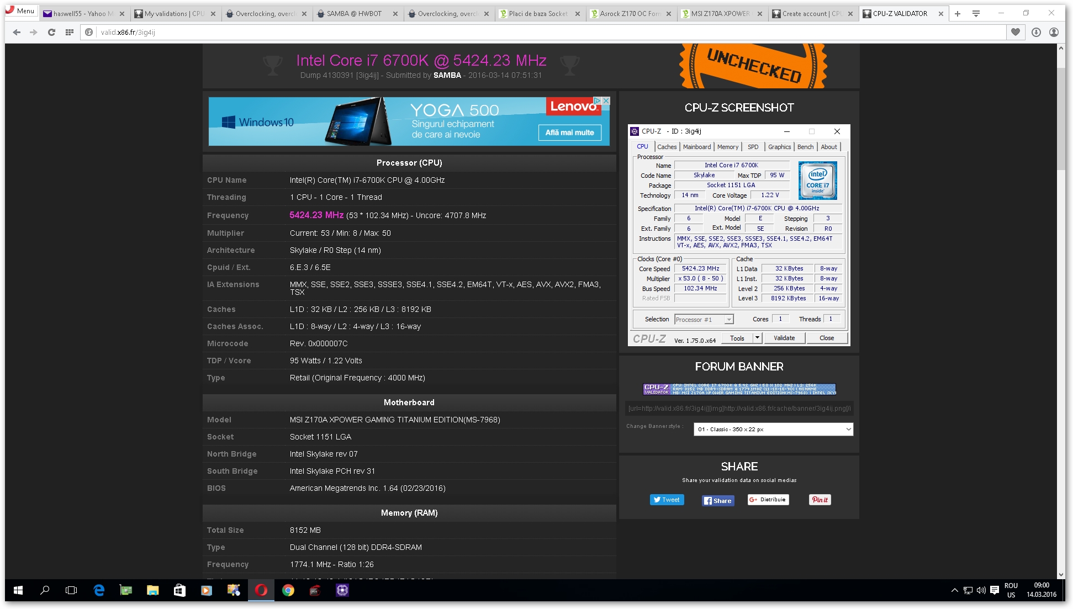
Task: Switch to SAMBA @ HWBOT tab
Action: [356, 14]
